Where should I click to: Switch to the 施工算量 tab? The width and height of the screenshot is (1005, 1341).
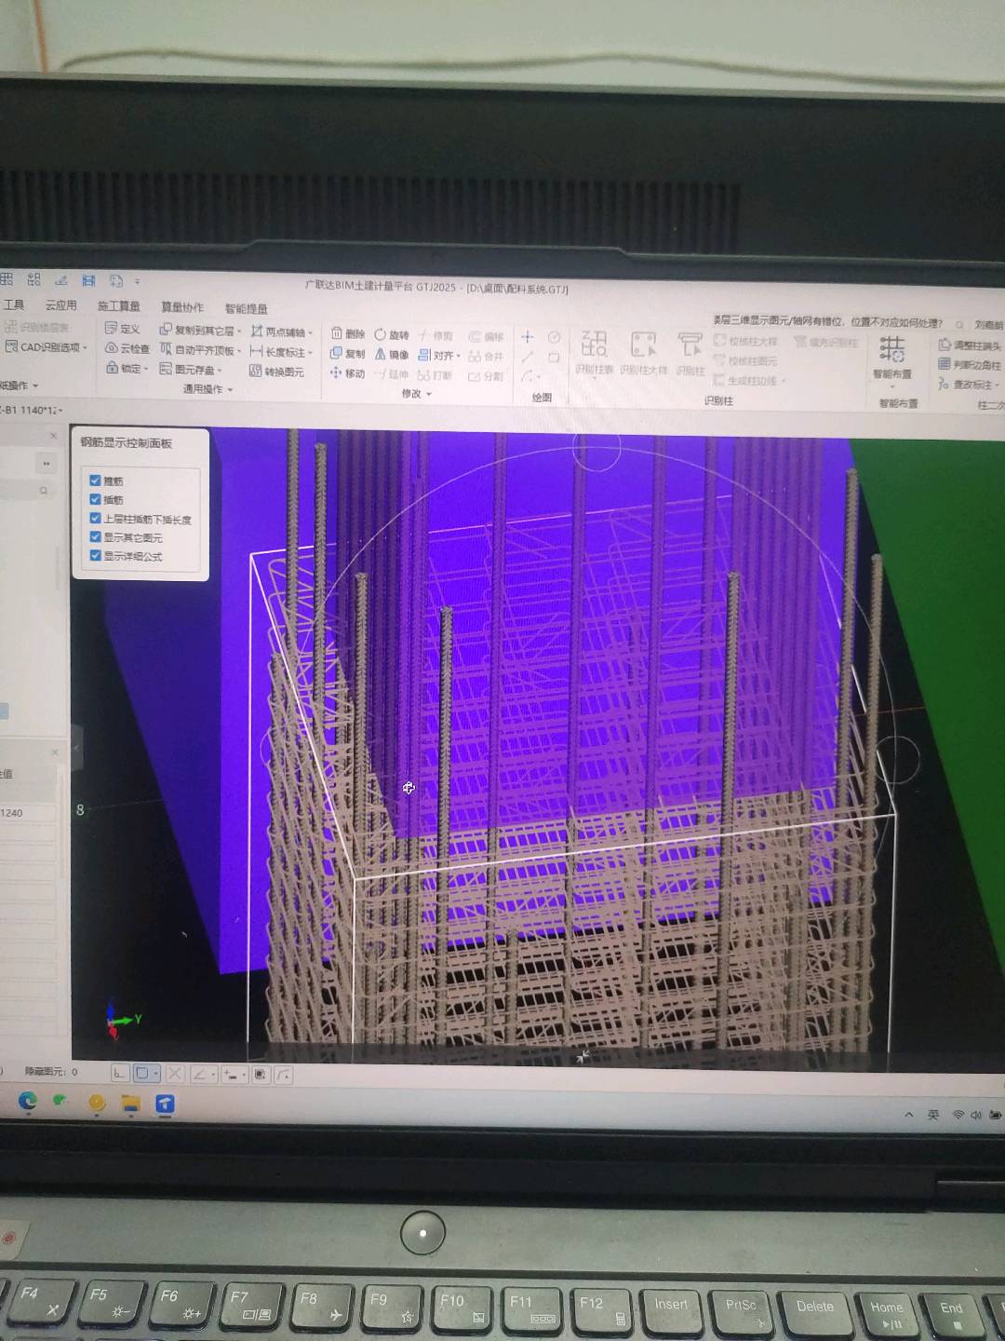[x=118, y=305]
